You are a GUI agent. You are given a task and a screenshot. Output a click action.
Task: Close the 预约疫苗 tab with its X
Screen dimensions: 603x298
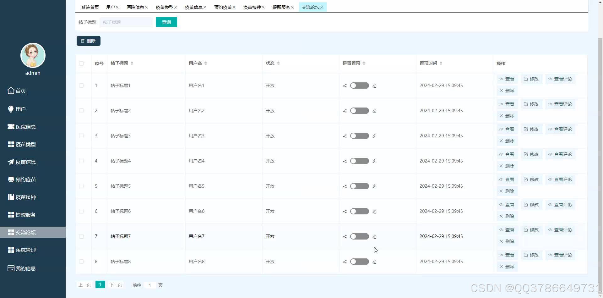[x=234, y=7]
